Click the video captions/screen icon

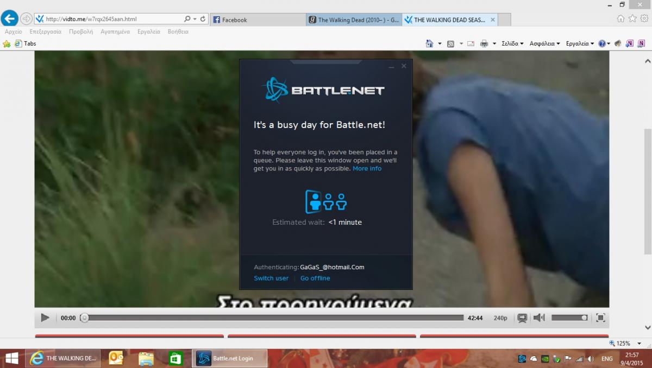522,318
